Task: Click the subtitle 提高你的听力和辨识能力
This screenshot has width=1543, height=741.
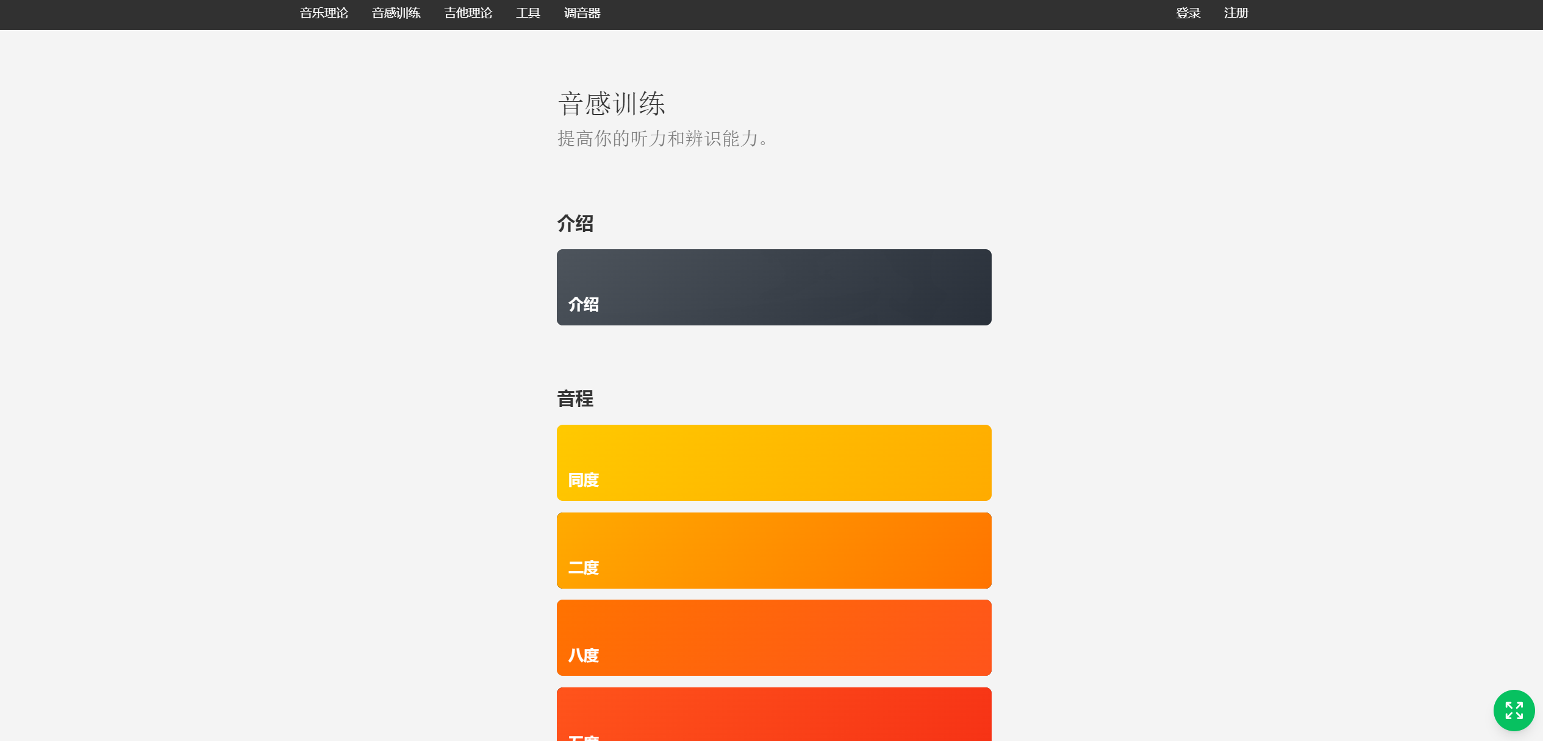Action: (662, 139)
